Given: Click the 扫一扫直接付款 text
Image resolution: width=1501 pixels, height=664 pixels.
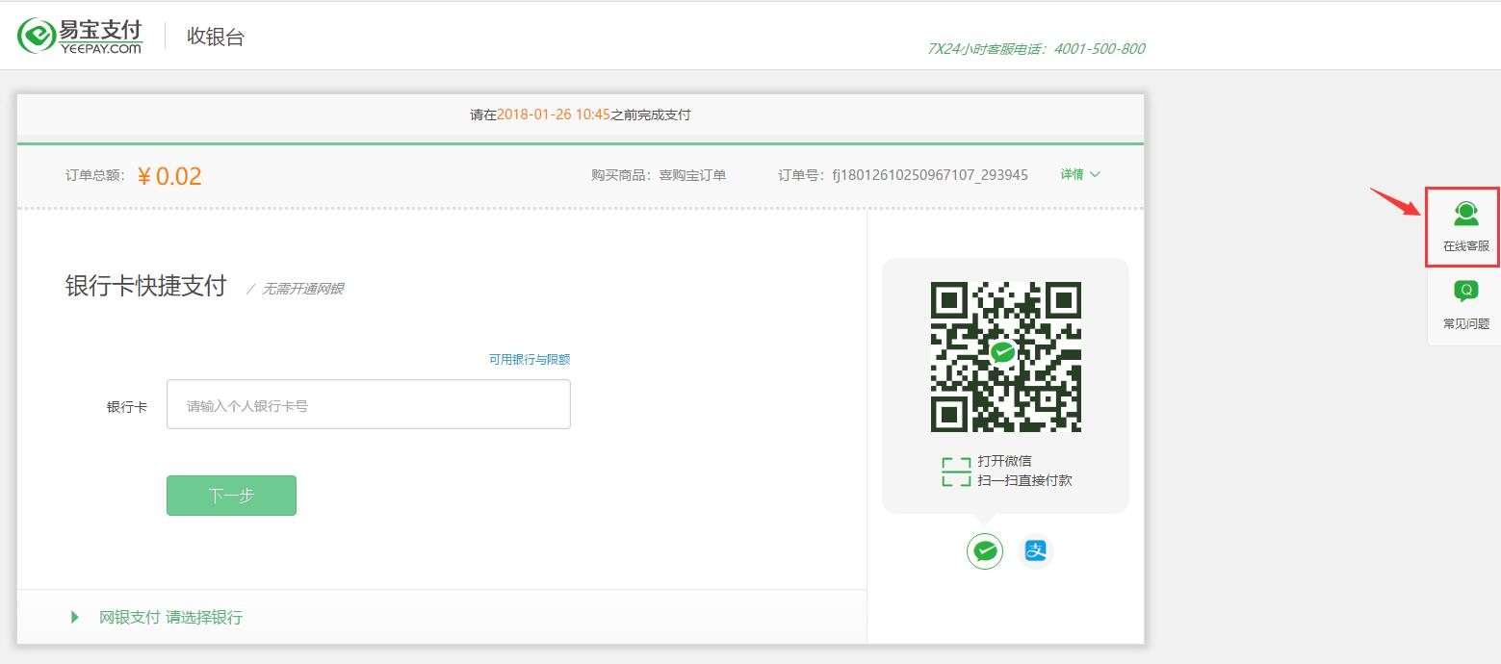Looking at the screenshot, I should pos(1024,480).
